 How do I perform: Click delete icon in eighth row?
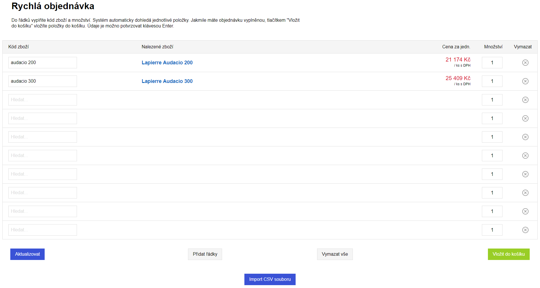pos(525,193)
